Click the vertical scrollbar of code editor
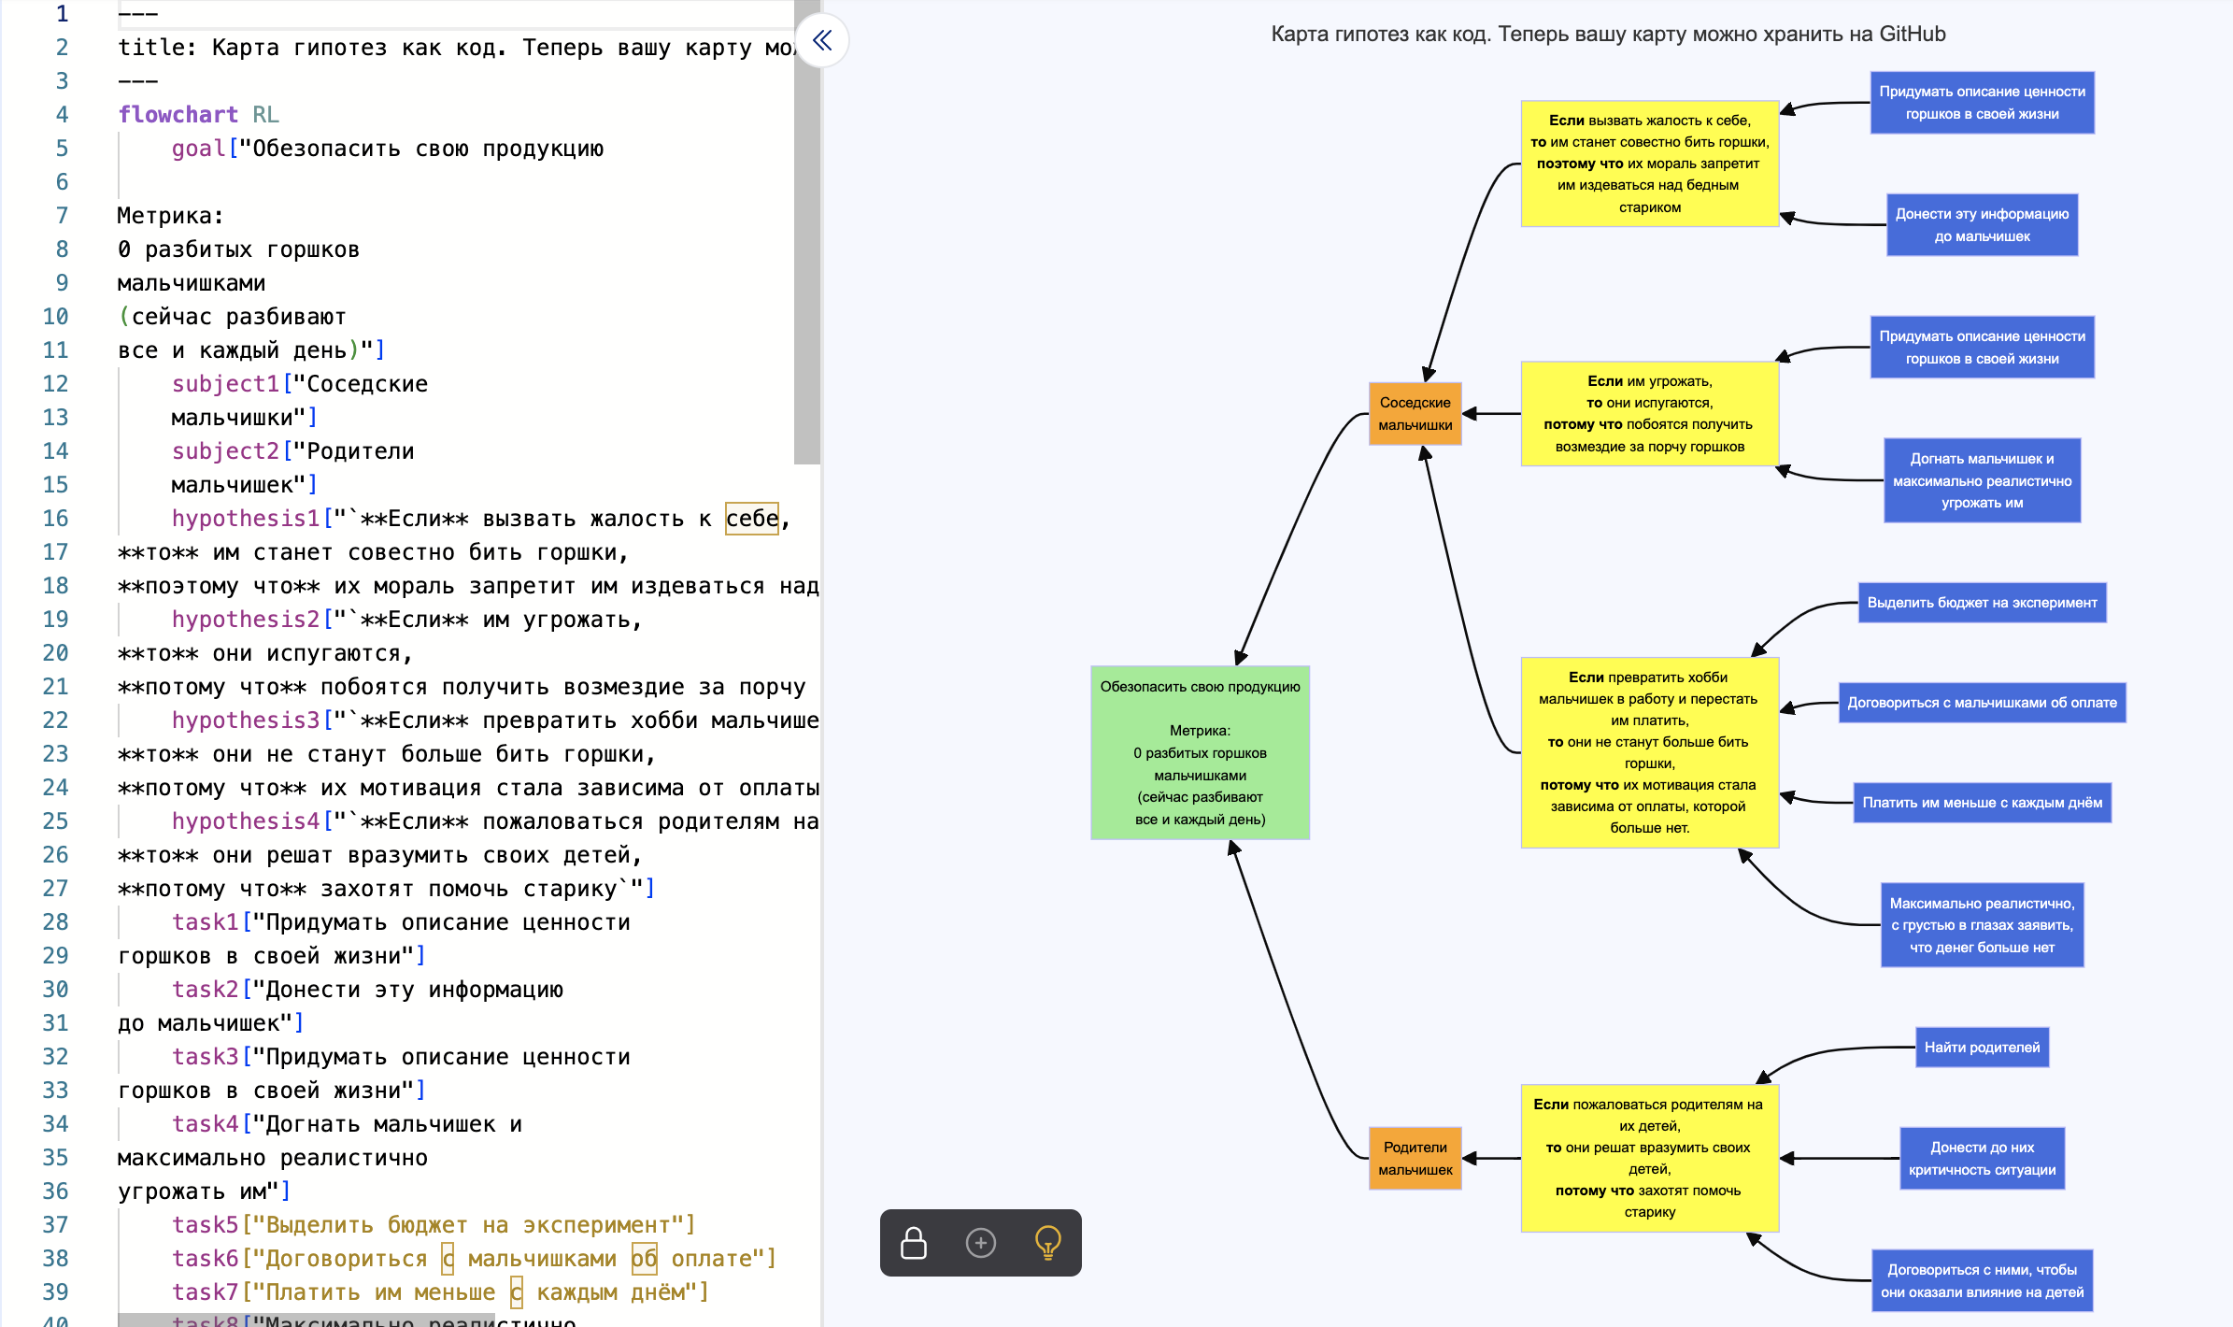 [806, 234]
